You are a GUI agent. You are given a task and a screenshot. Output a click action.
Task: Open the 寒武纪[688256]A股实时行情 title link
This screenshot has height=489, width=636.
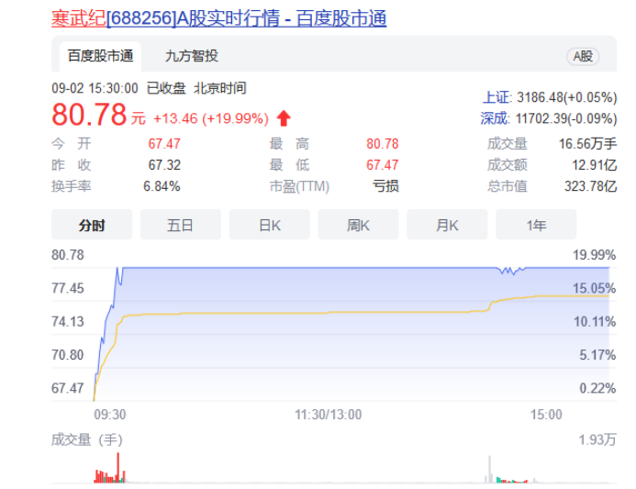(218, 18)
